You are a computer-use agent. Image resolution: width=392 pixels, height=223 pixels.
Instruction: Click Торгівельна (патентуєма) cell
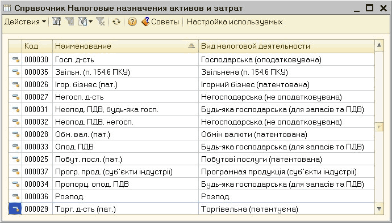287,209
